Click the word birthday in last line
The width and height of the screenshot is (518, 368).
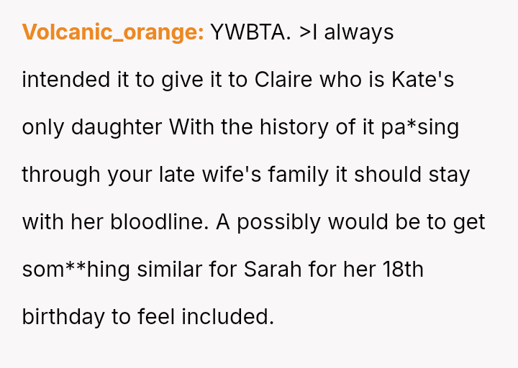pyautogui.click(x=63, y=316)
